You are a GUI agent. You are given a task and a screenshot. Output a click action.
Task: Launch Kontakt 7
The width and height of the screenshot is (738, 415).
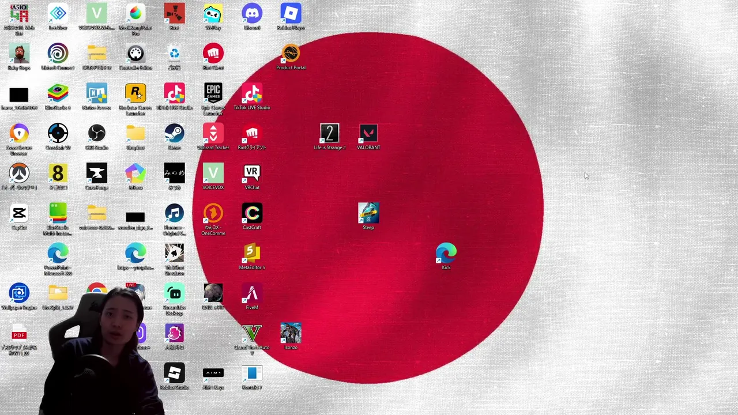(252, 373)
